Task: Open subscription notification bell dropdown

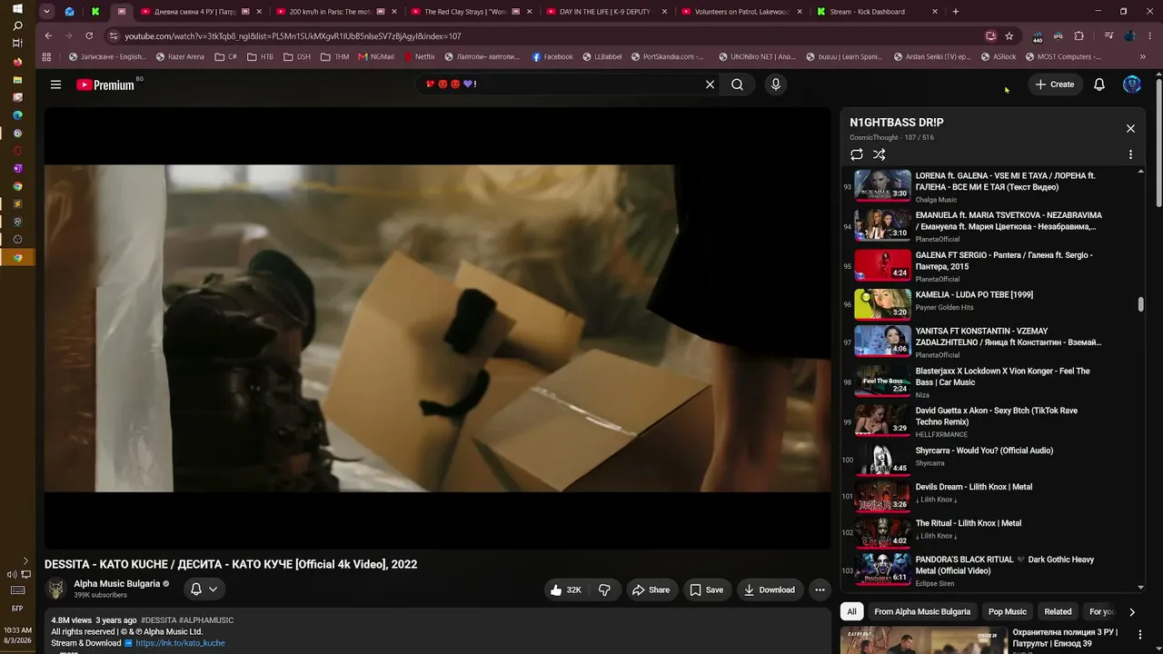Action: (204, 590)
